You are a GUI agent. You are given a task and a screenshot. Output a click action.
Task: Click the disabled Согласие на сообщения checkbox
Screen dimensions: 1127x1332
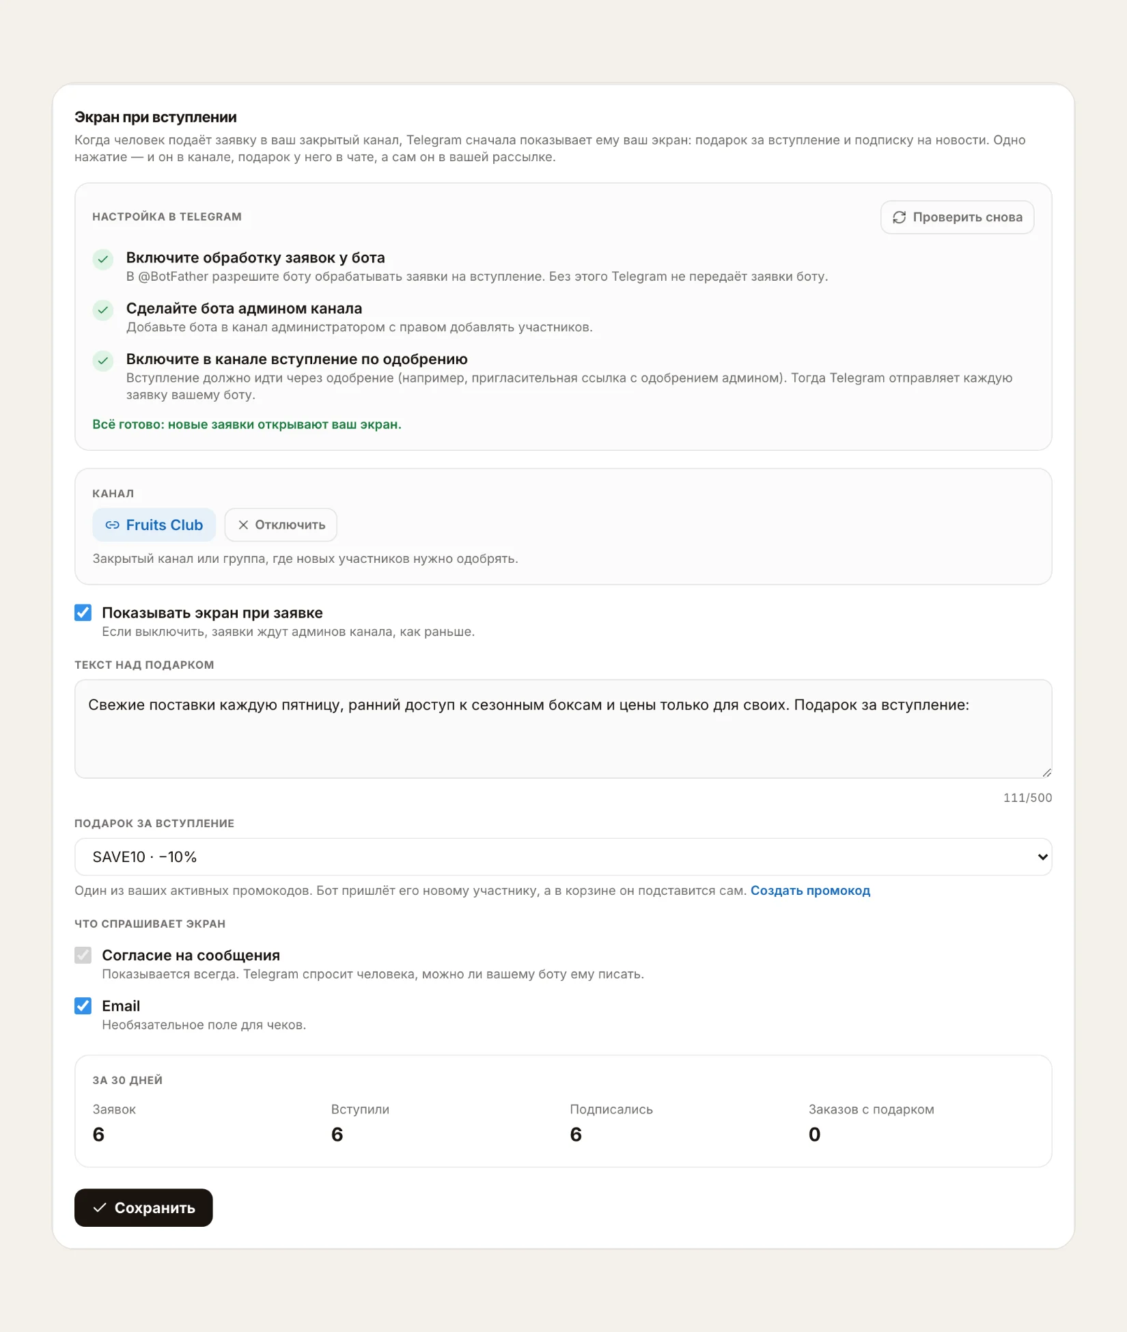coord(83,955)
